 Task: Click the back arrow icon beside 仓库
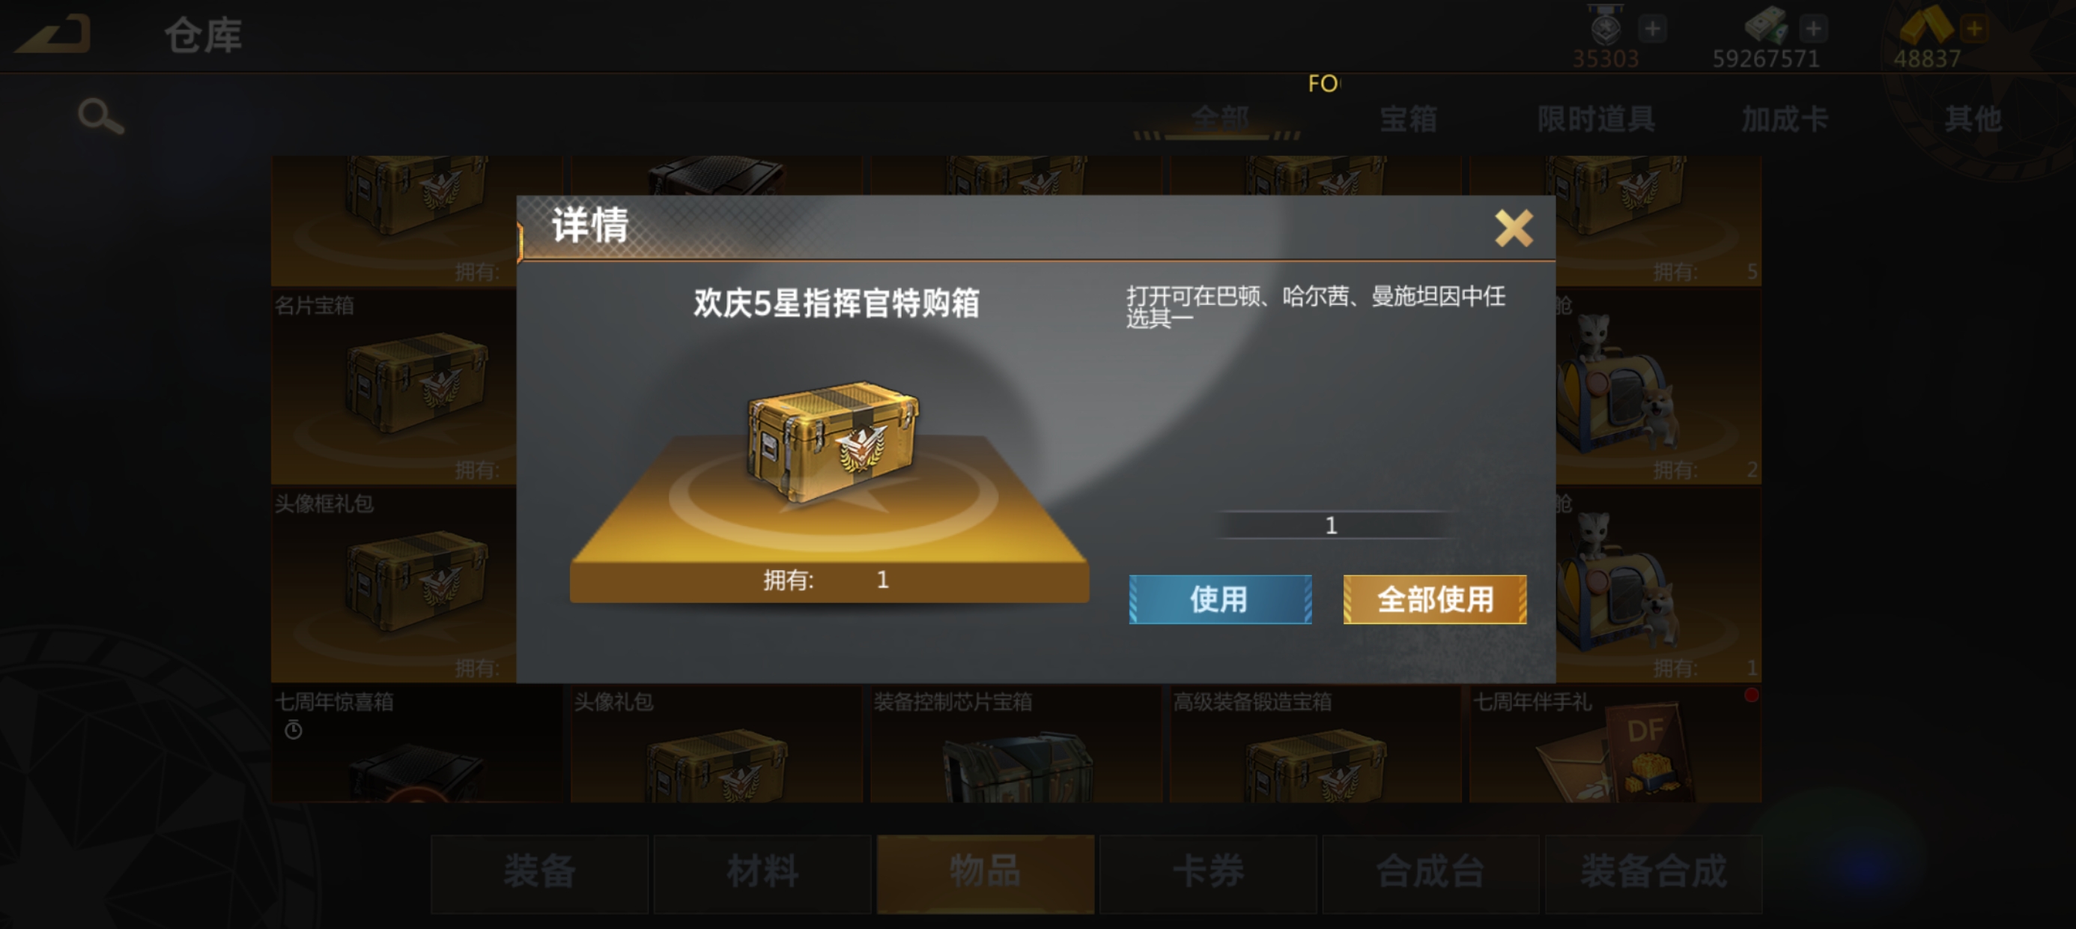tap(53, 36)
